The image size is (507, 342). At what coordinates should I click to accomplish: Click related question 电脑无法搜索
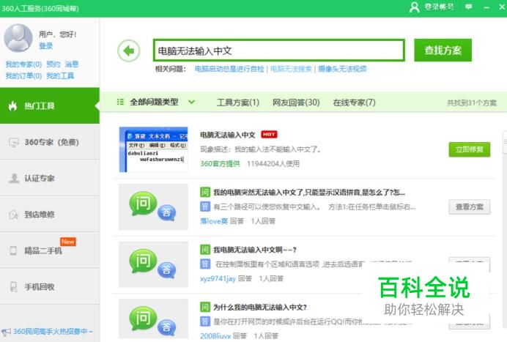tap(291, 69)
